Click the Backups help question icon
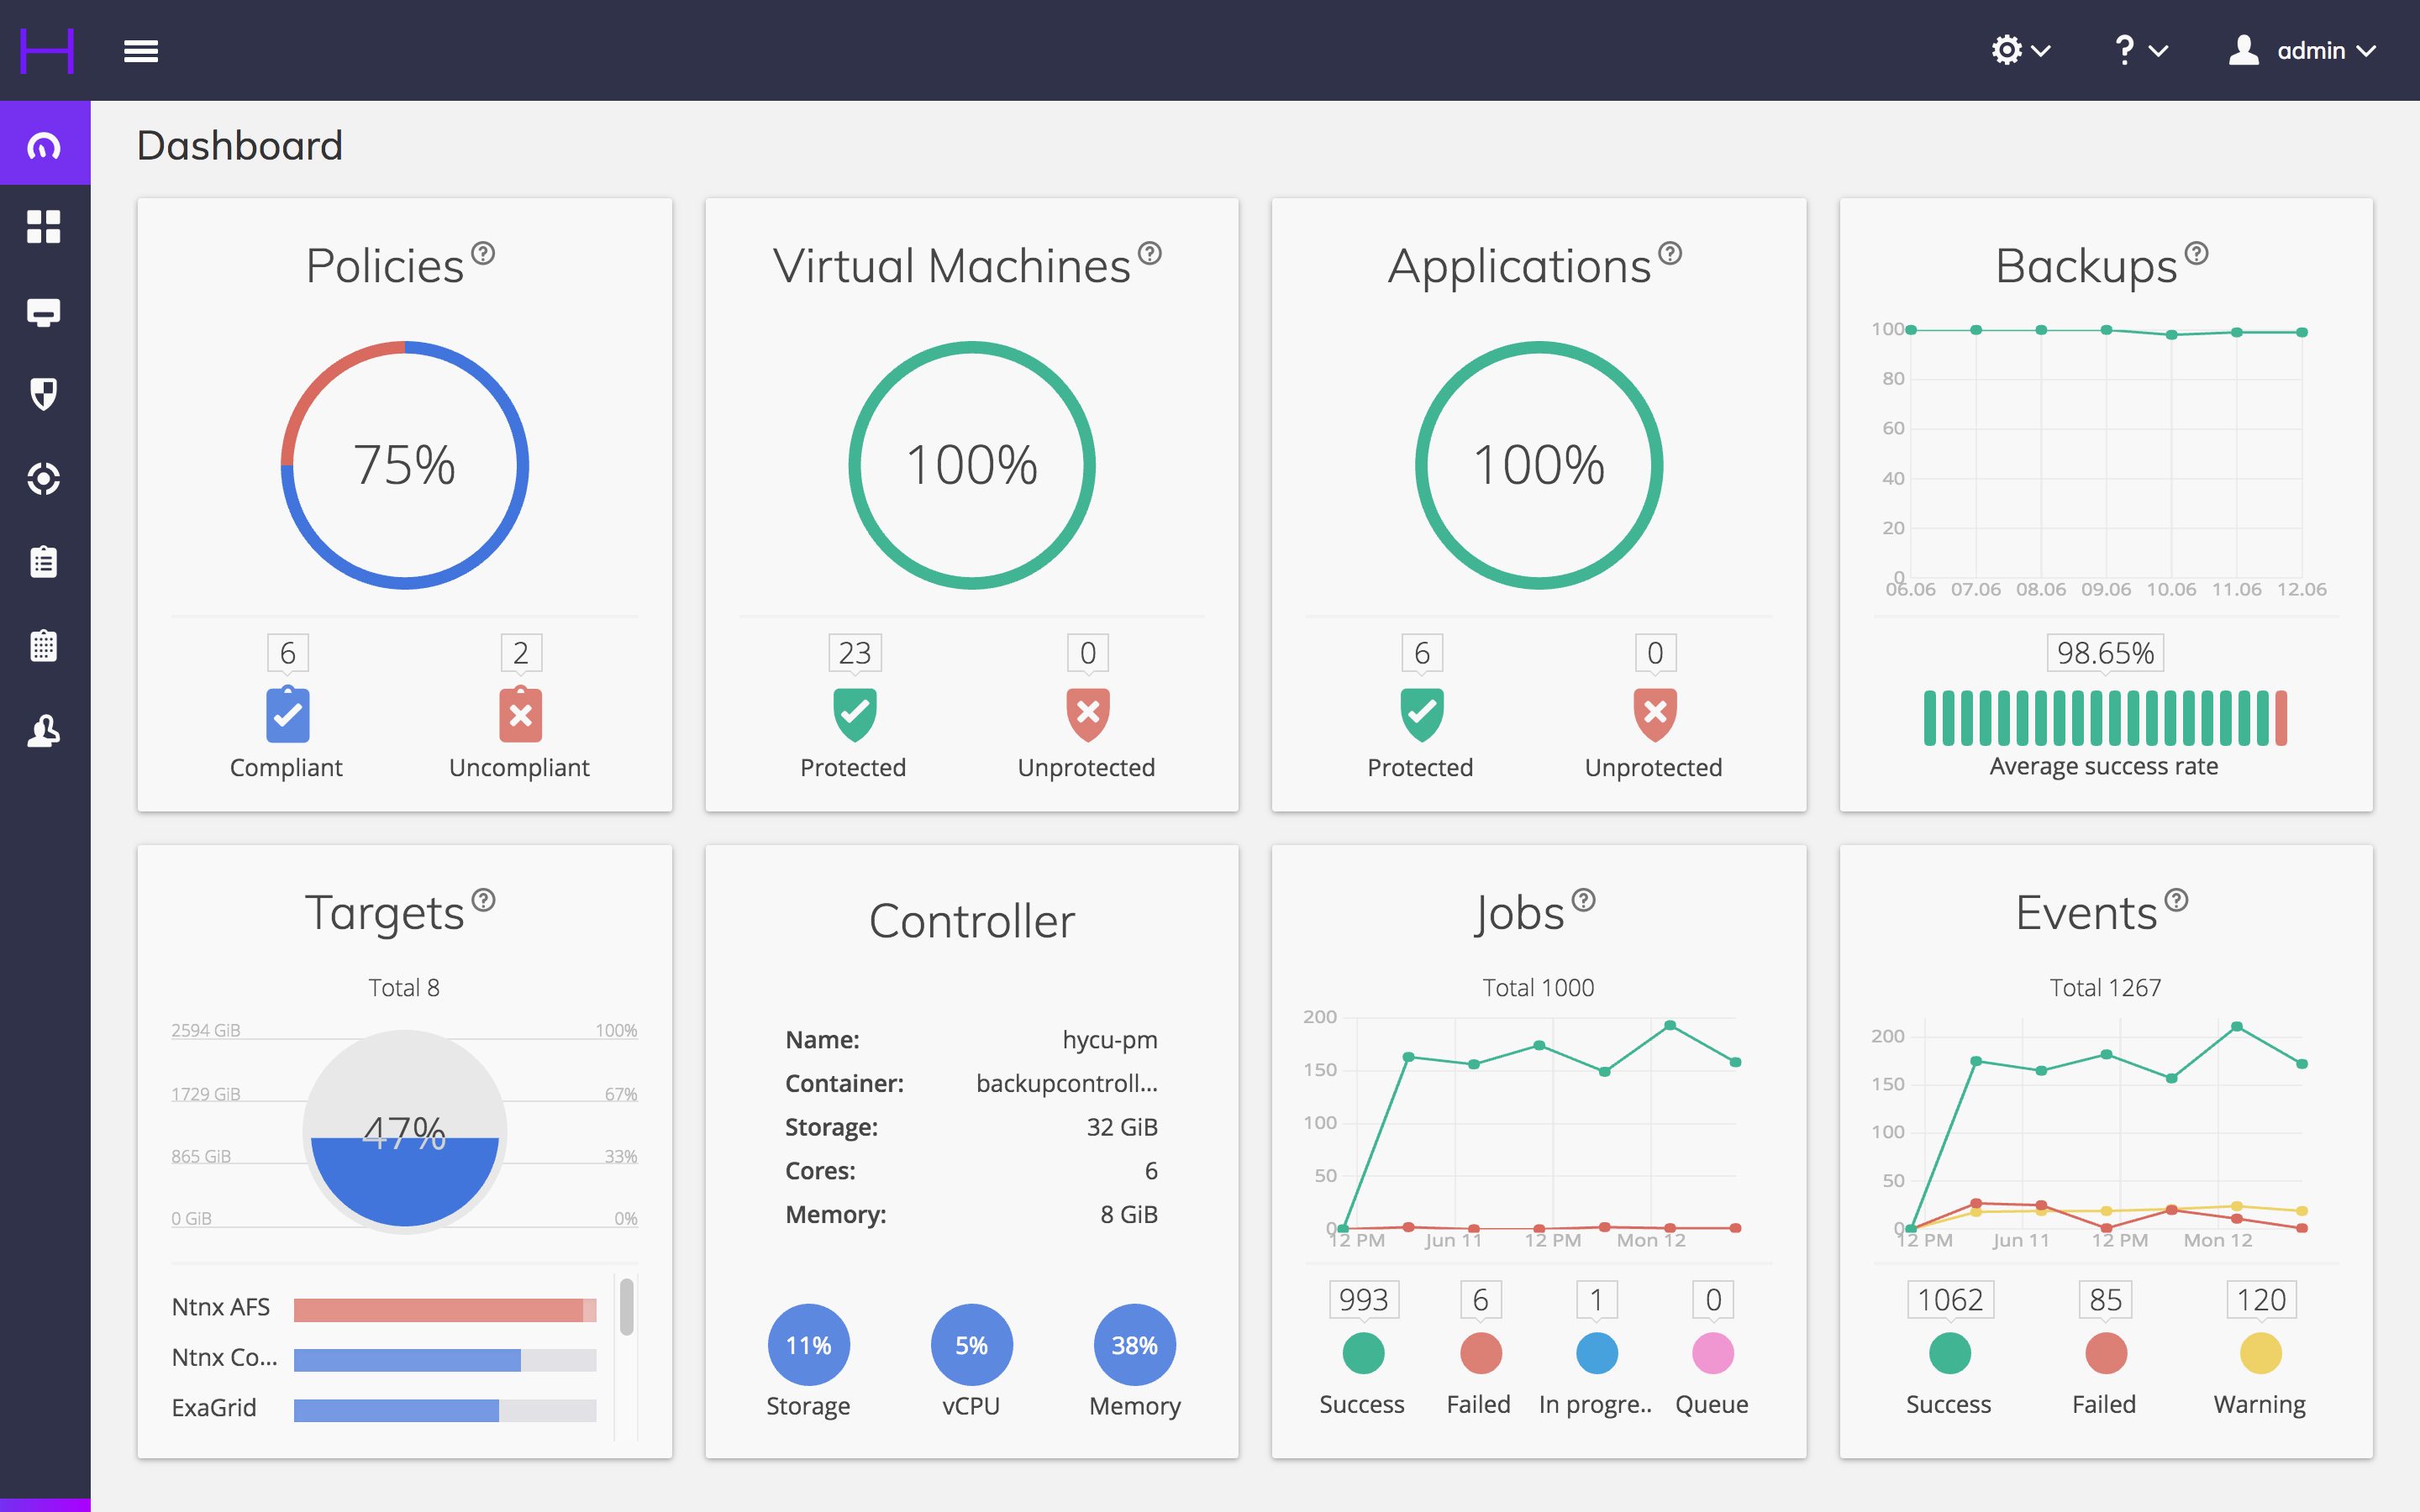 2196,253
